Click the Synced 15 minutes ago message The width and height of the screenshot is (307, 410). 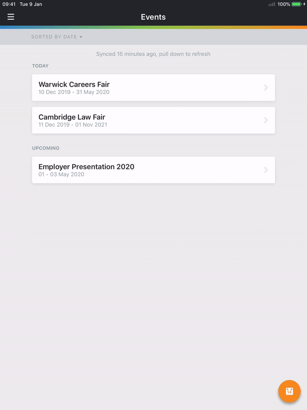(x=153, y=54)
